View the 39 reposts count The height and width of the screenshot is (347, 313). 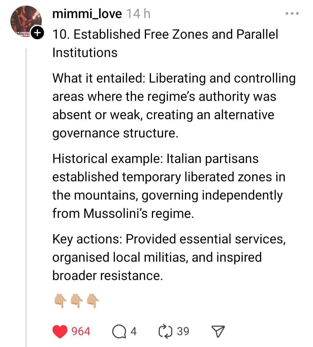pos(183,331)
